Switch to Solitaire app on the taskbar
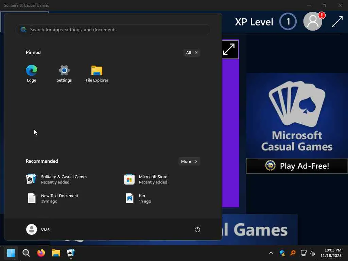Viewport: 348px width, 261px height. [x=71, y=253]
